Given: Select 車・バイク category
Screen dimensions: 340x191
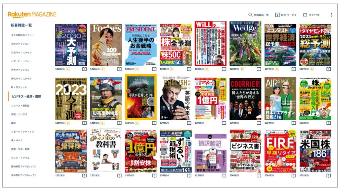Looking at the screenshot, I should click(x=17, y=140).
